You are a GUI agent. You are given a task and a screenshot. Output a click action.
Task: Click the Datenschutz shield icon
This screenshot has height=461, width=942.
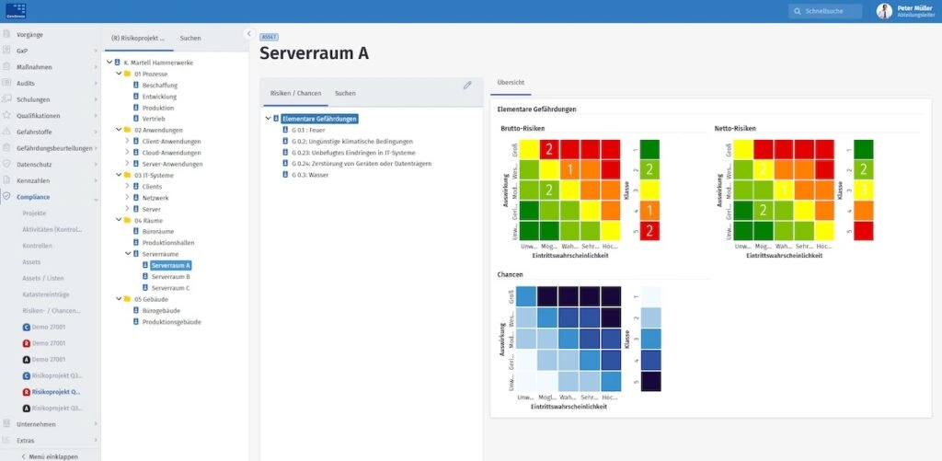click(6, 164)
